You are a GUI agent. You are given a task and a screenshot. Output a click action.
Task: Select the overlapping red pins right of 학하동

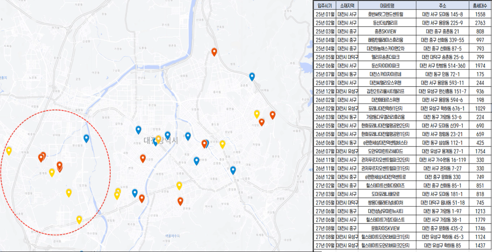pos(42,157)
